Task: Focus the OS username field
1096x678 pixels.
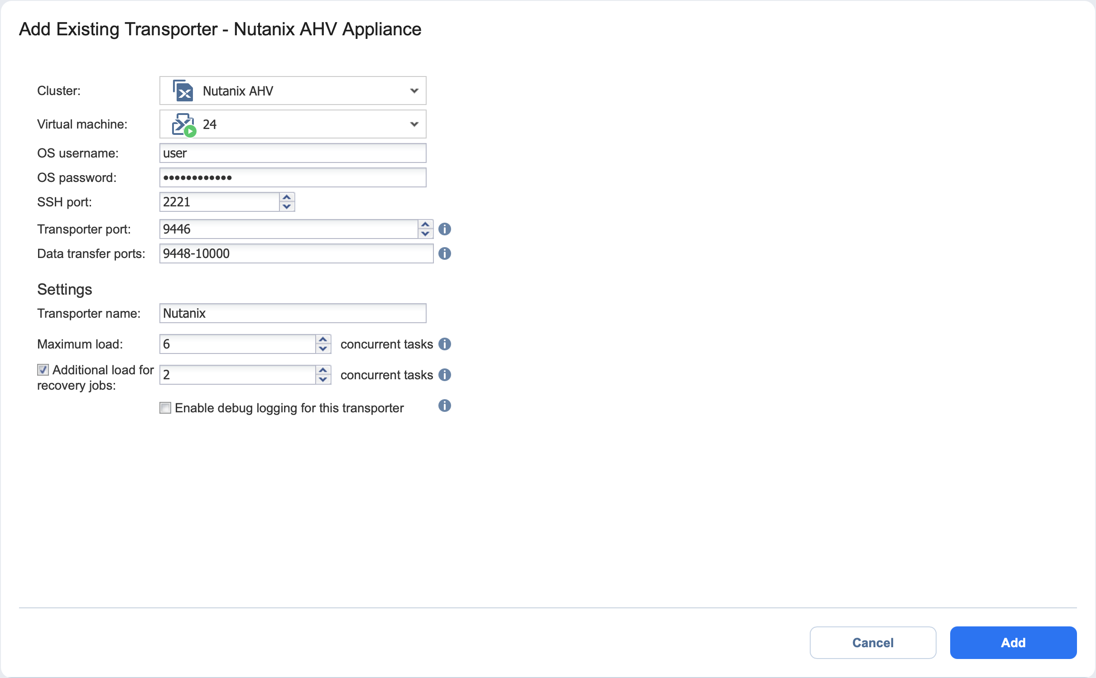Action: coord(293,153)
